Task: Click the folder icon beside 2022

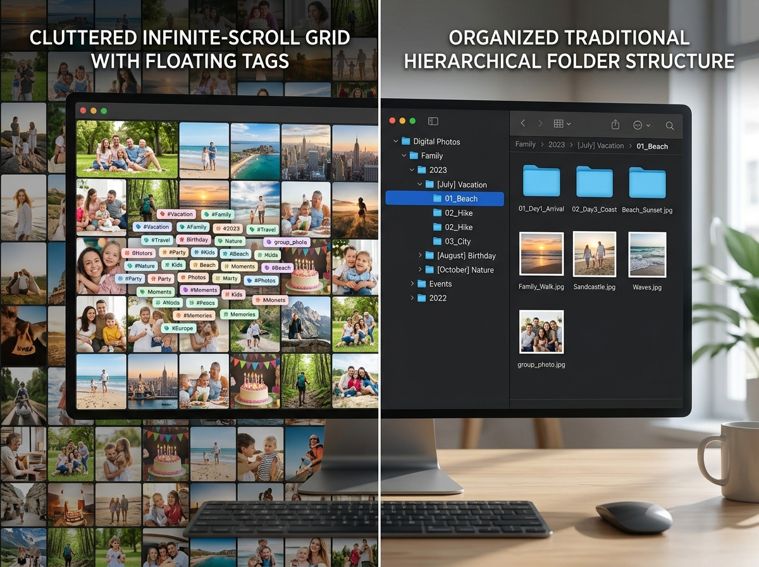Action: click(421, 297)
